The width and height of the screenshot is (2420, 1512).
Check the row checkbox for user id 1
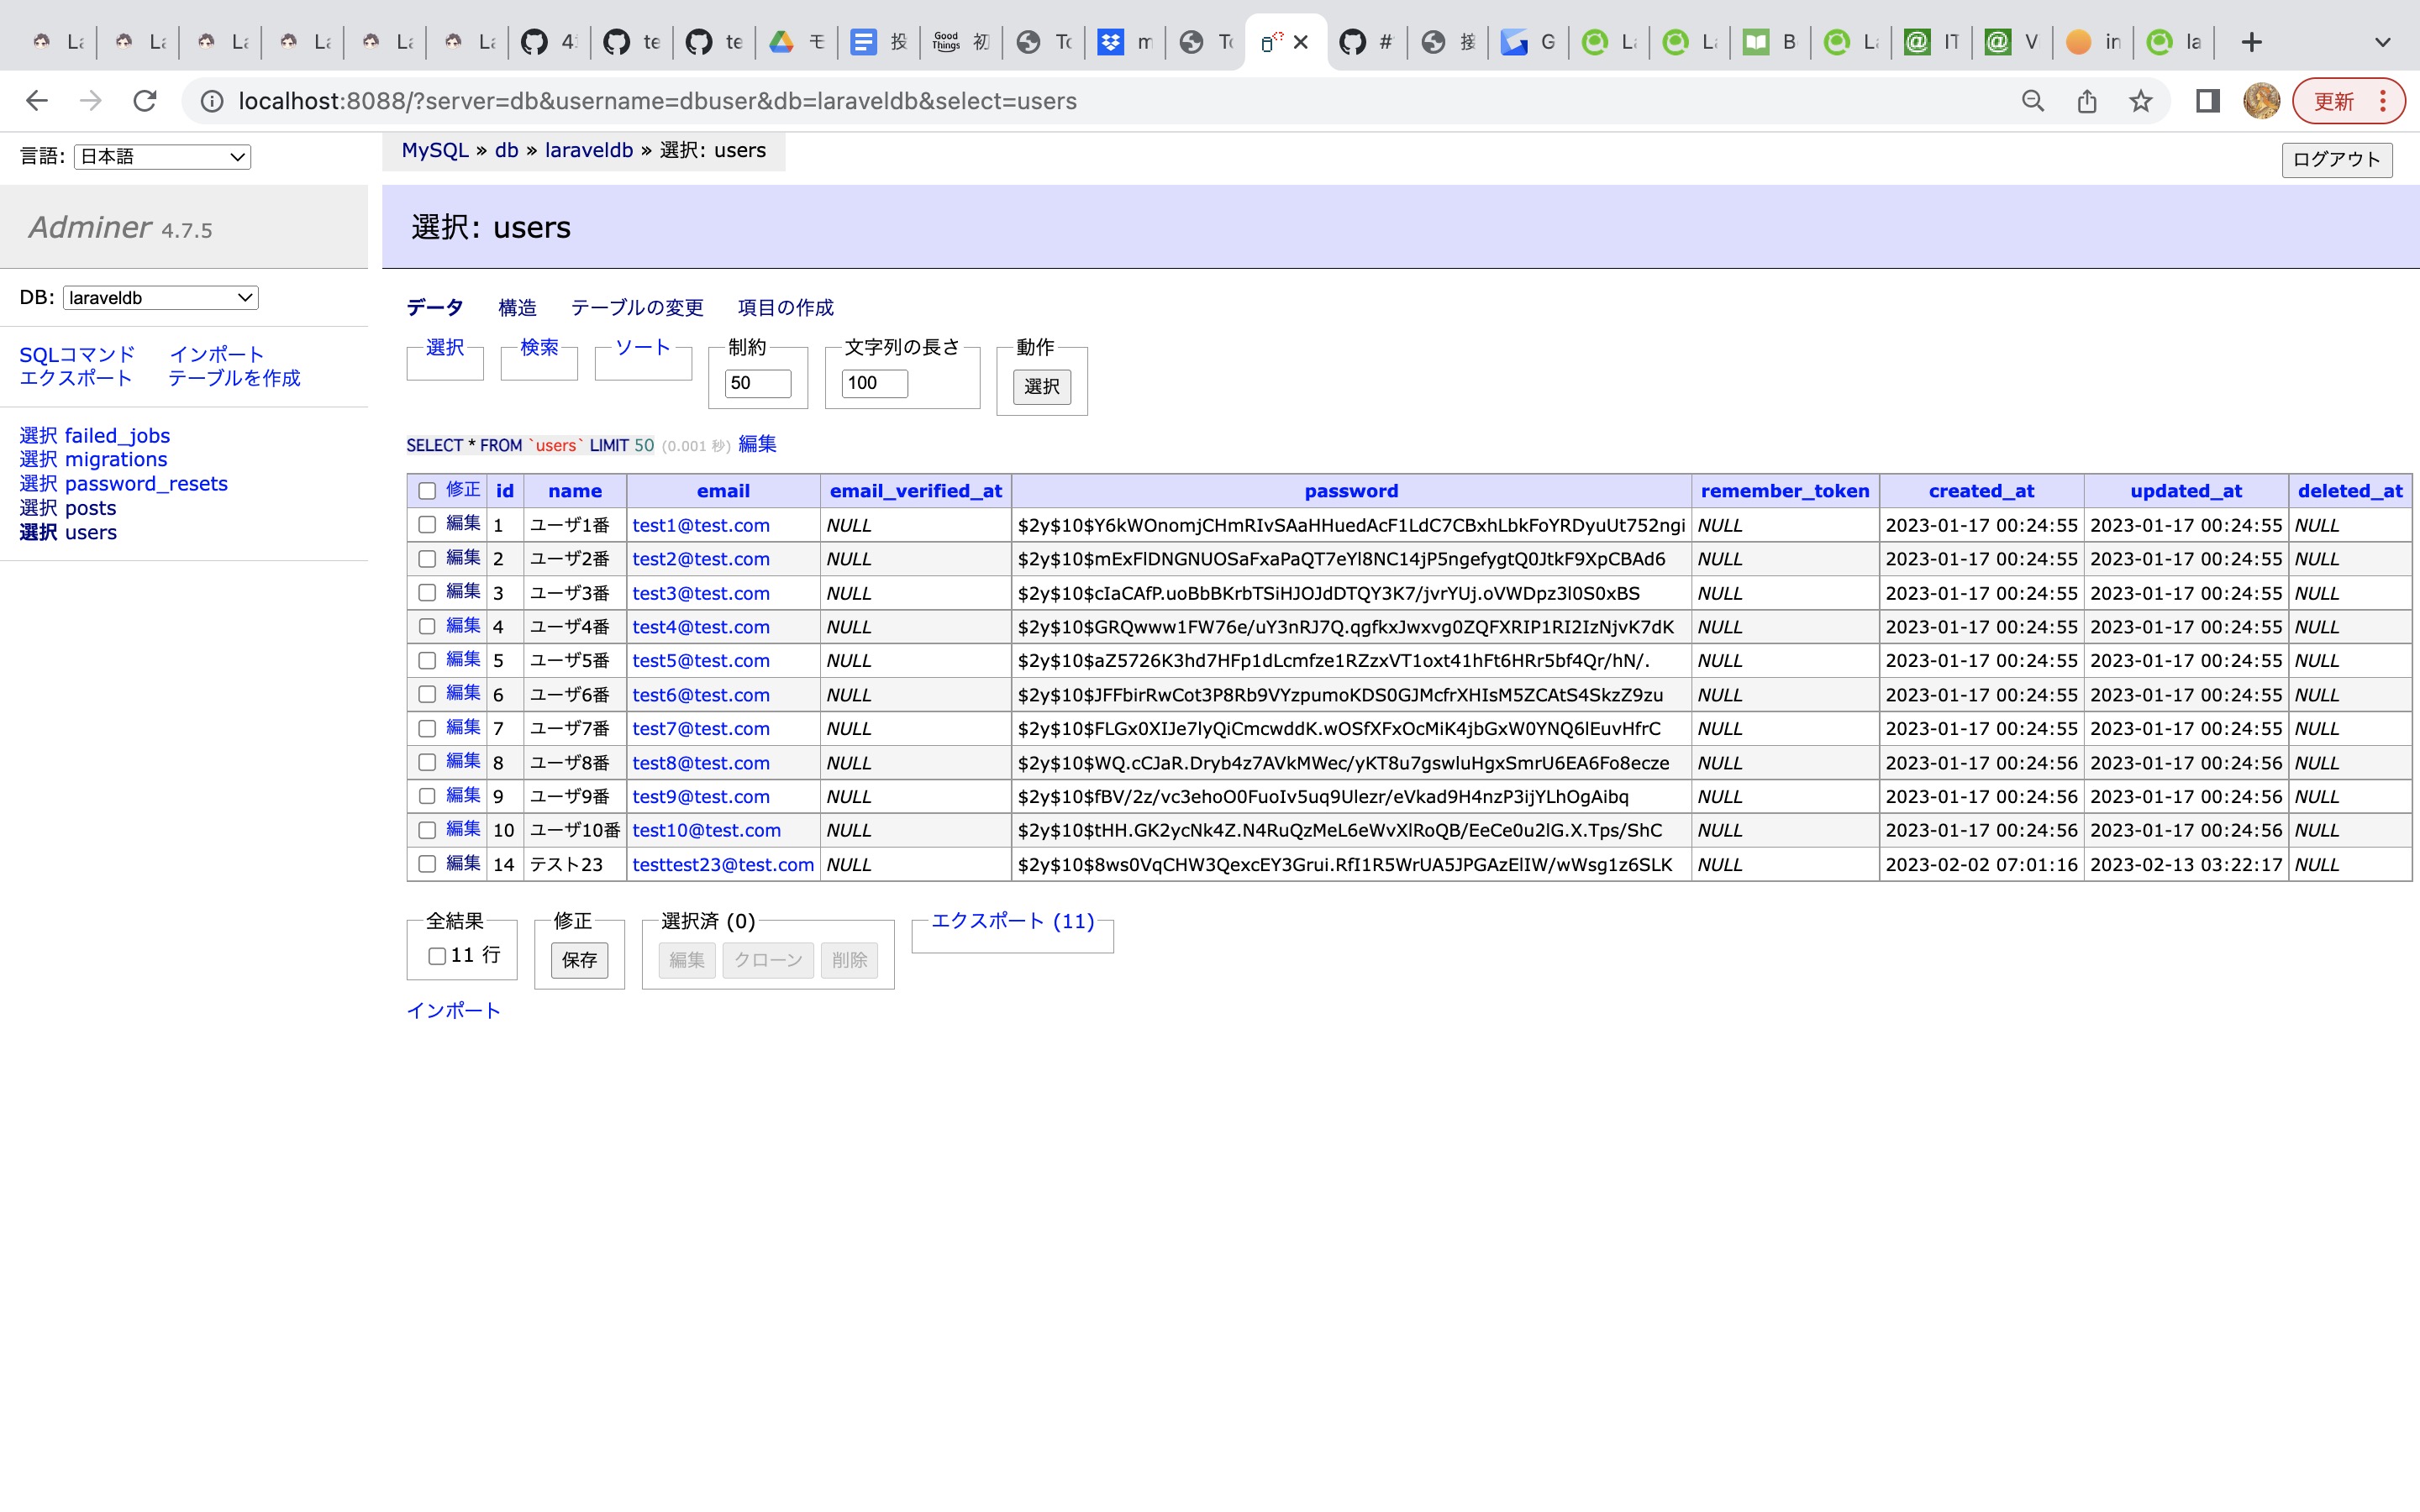[x=428, y=524]
